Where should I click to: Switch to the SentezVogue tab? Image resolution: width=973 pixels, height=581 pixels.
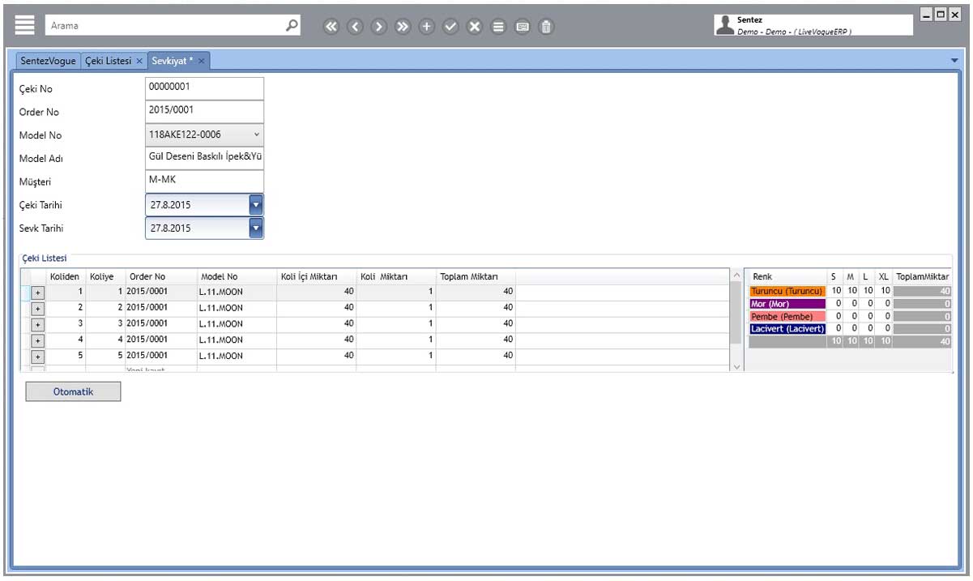point(49,61)
